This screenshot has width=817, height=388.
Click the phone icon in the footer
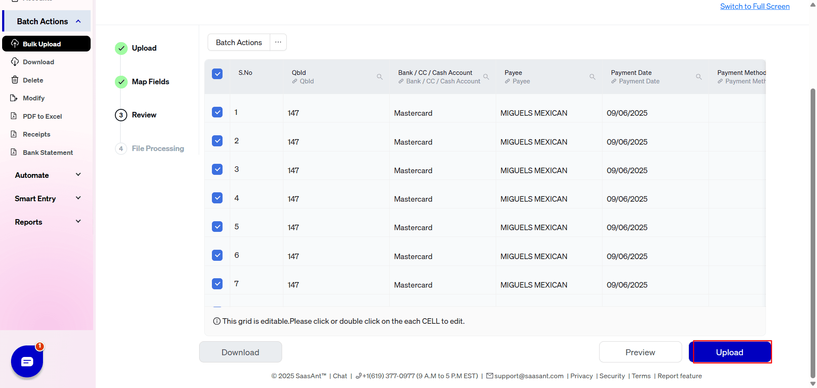tap(359, 376)
